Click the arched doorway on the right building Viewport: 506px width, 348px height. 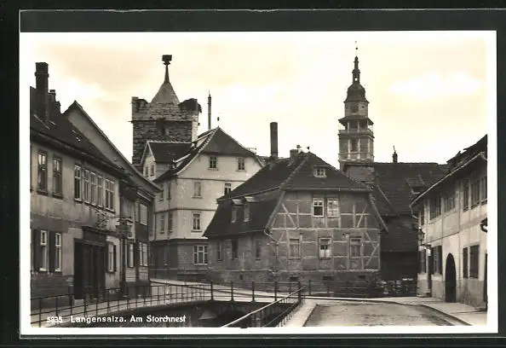click(451, 278)
